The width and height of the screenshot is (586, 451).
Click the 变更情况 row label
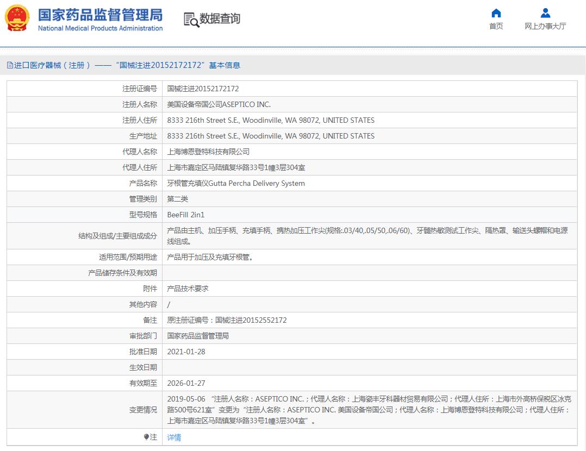click(143, 410)
